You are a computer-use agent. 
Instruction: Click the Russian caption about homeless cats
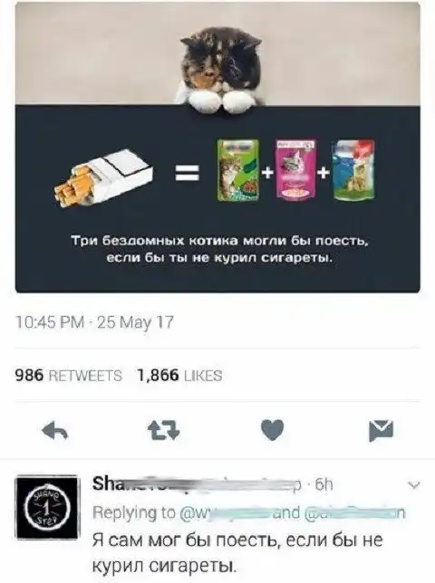tap(219, 249)
